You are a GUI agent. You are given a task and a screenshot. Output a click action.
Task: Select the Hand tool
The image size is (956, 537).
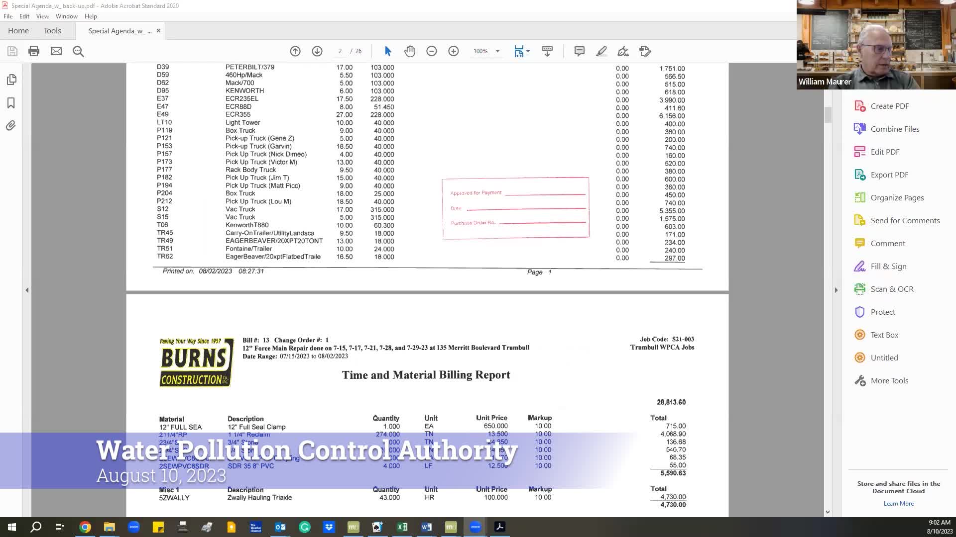pos(410,51)
